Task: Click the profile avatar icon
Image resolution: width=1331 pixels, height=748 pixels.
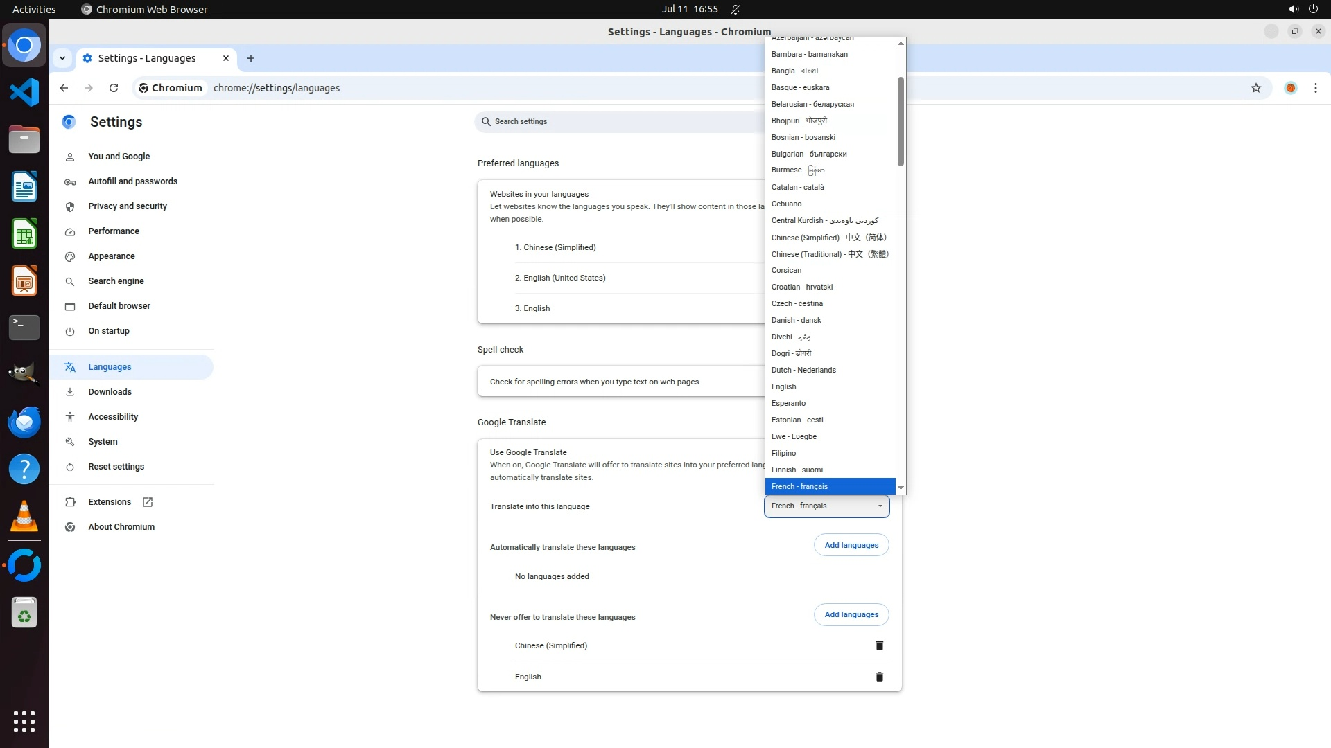Action: click(1290, 88)
